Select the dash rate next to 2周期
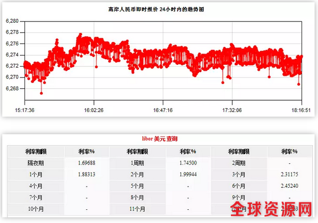This screenshot has height=223, width=318. (x=290, y=163)
